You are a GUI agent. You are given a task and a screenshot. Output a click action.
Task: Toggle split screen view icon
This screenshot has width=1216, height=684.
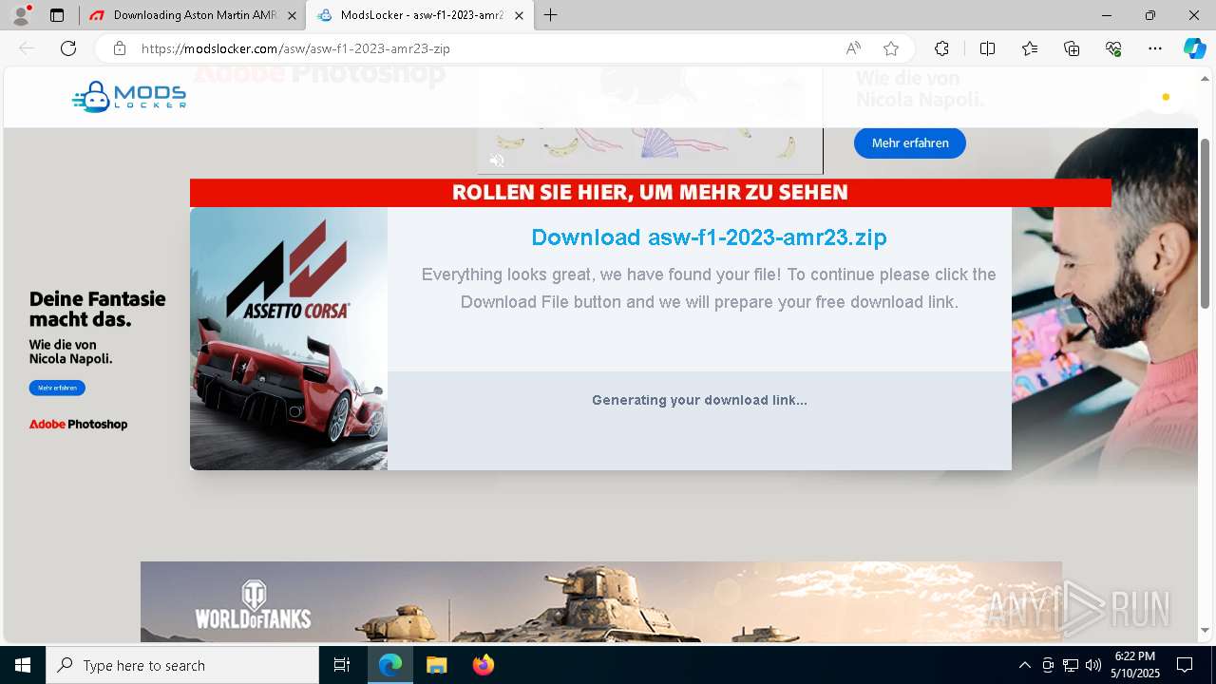[x=987, y=48]
